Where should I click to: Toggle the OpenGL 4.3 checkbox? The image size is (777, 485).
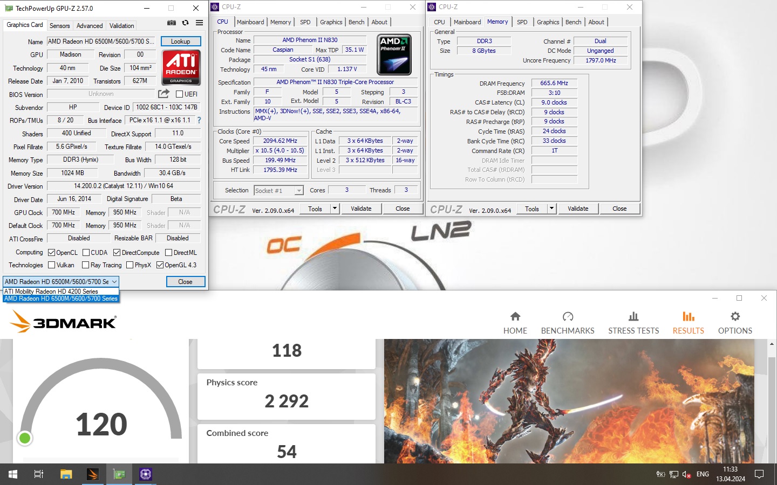point(160,265)
